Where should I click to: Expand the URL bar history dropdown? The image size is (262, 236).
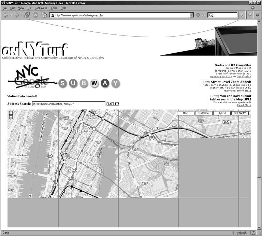[x=192, y=15]
